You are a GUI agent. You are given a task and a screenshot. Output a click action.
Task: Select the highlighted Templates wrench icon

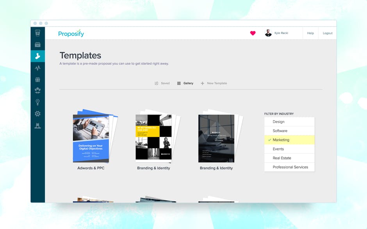(37, 56)
